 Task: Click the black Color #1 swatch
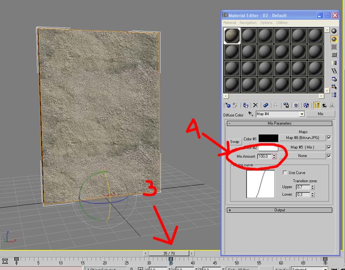coord(268,138)
